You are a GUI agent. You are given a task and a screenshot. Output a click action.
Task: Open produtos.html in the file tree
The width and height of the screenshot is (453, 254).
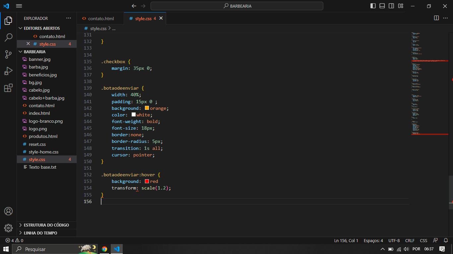coord(47,136)
